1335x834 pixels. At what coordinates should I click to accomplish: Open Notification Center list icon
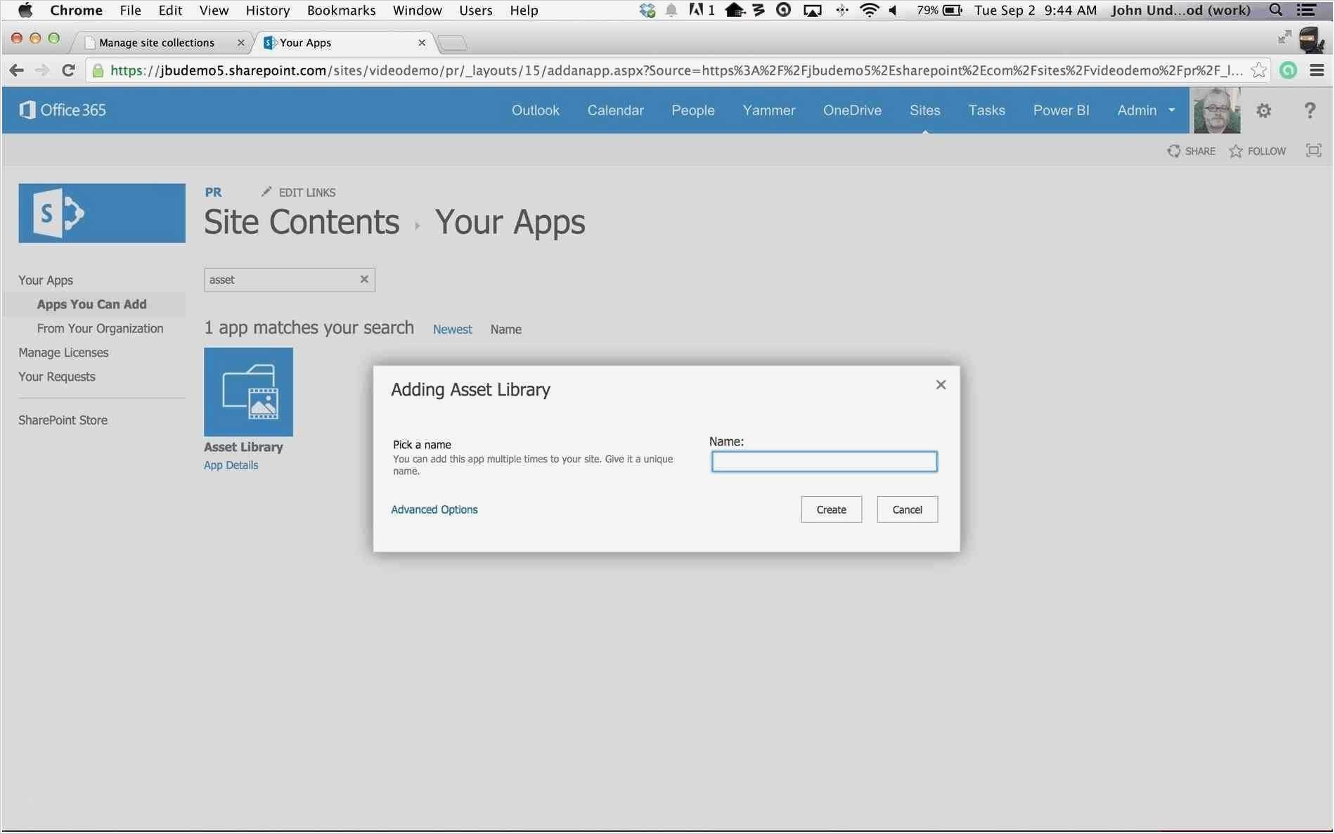[x=1307, y=10]
